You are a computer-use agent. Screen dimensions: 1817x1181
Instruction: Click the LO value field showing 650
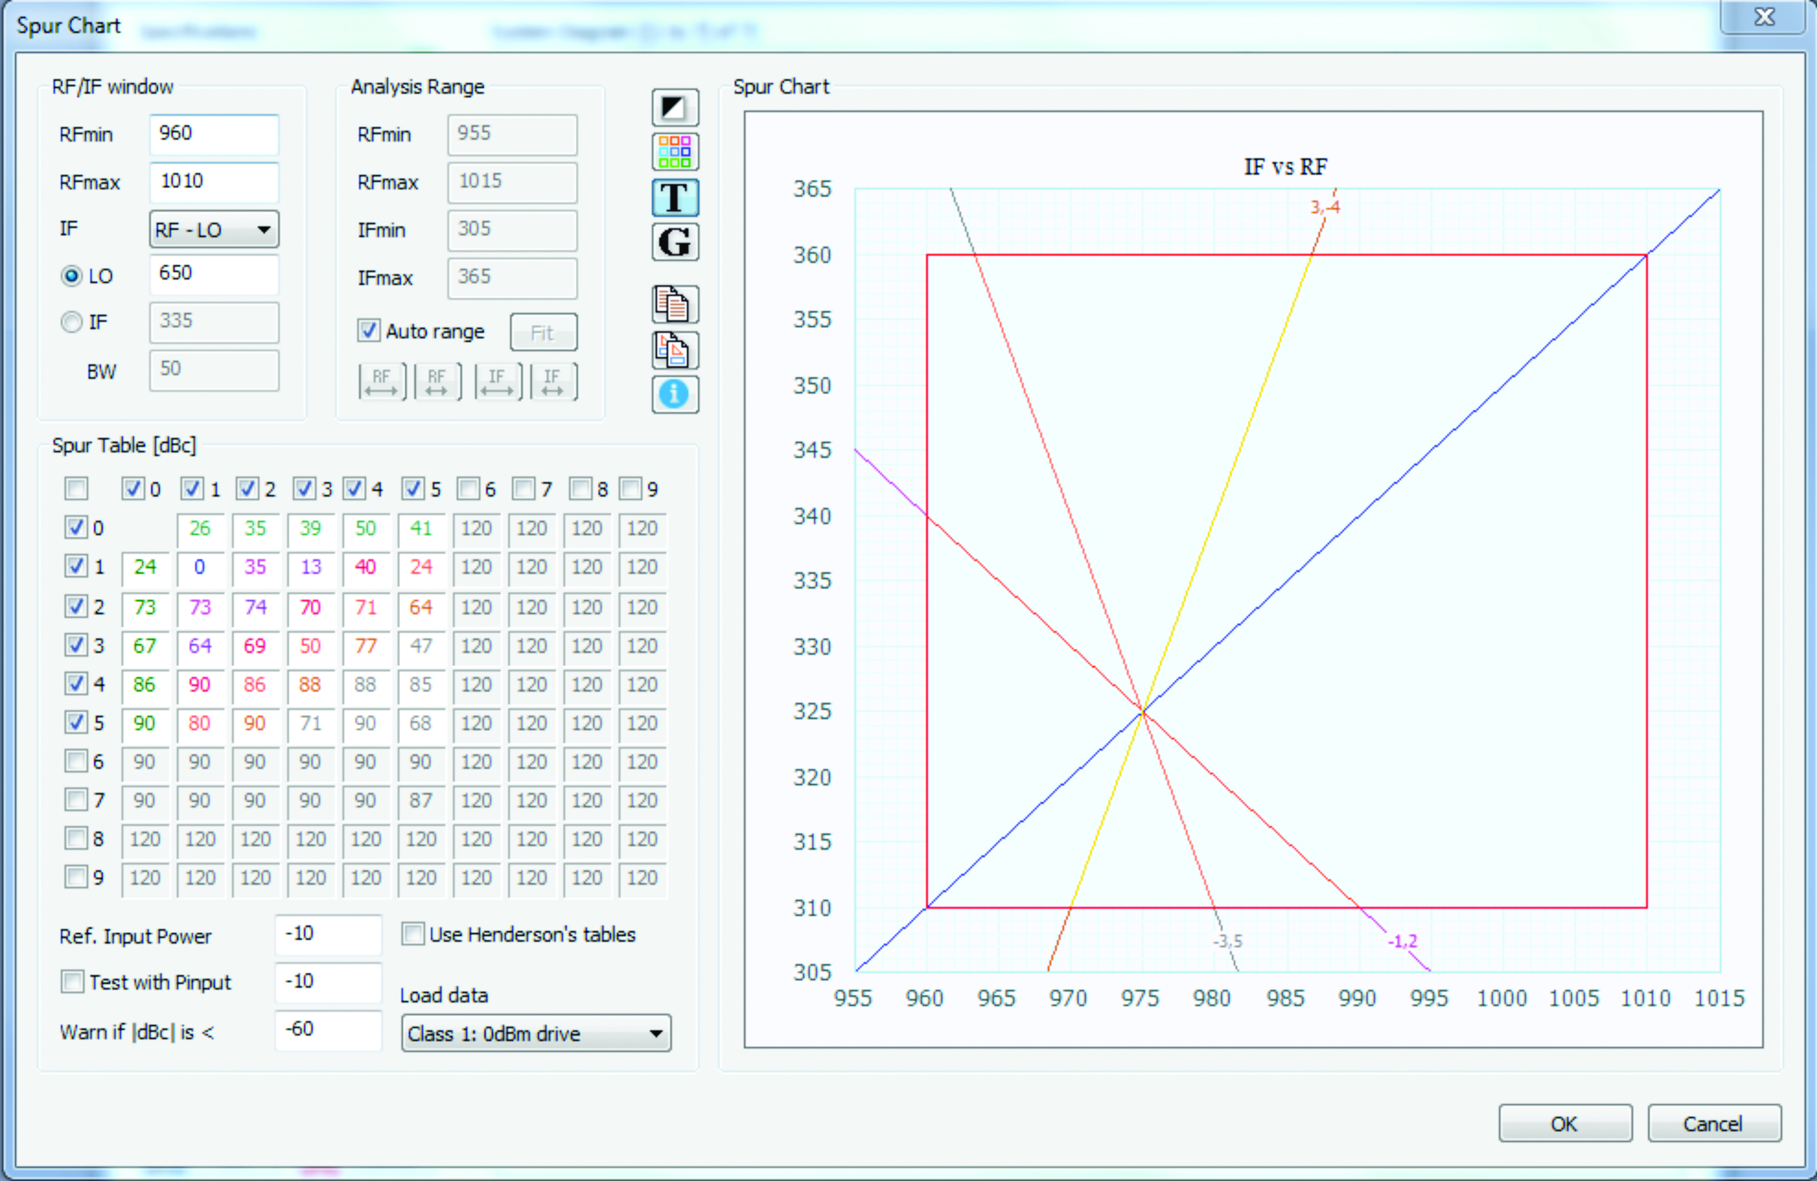pos(215,274)
